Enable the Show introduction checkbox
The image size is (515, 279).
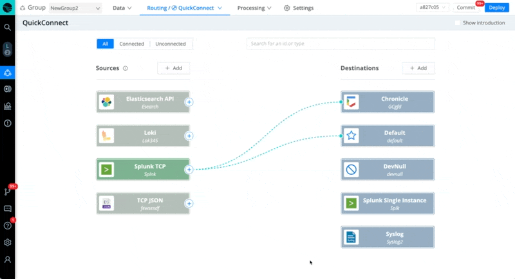click(458, 22)
